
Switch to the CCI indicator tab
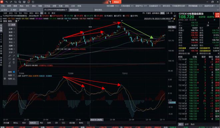[x=63, y=123]
